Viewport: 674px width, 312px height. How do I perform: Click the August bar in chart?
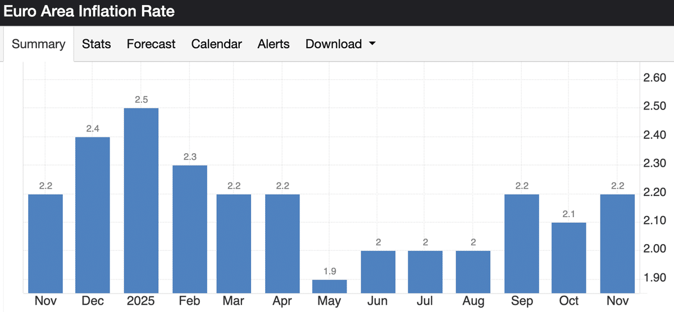473,272
